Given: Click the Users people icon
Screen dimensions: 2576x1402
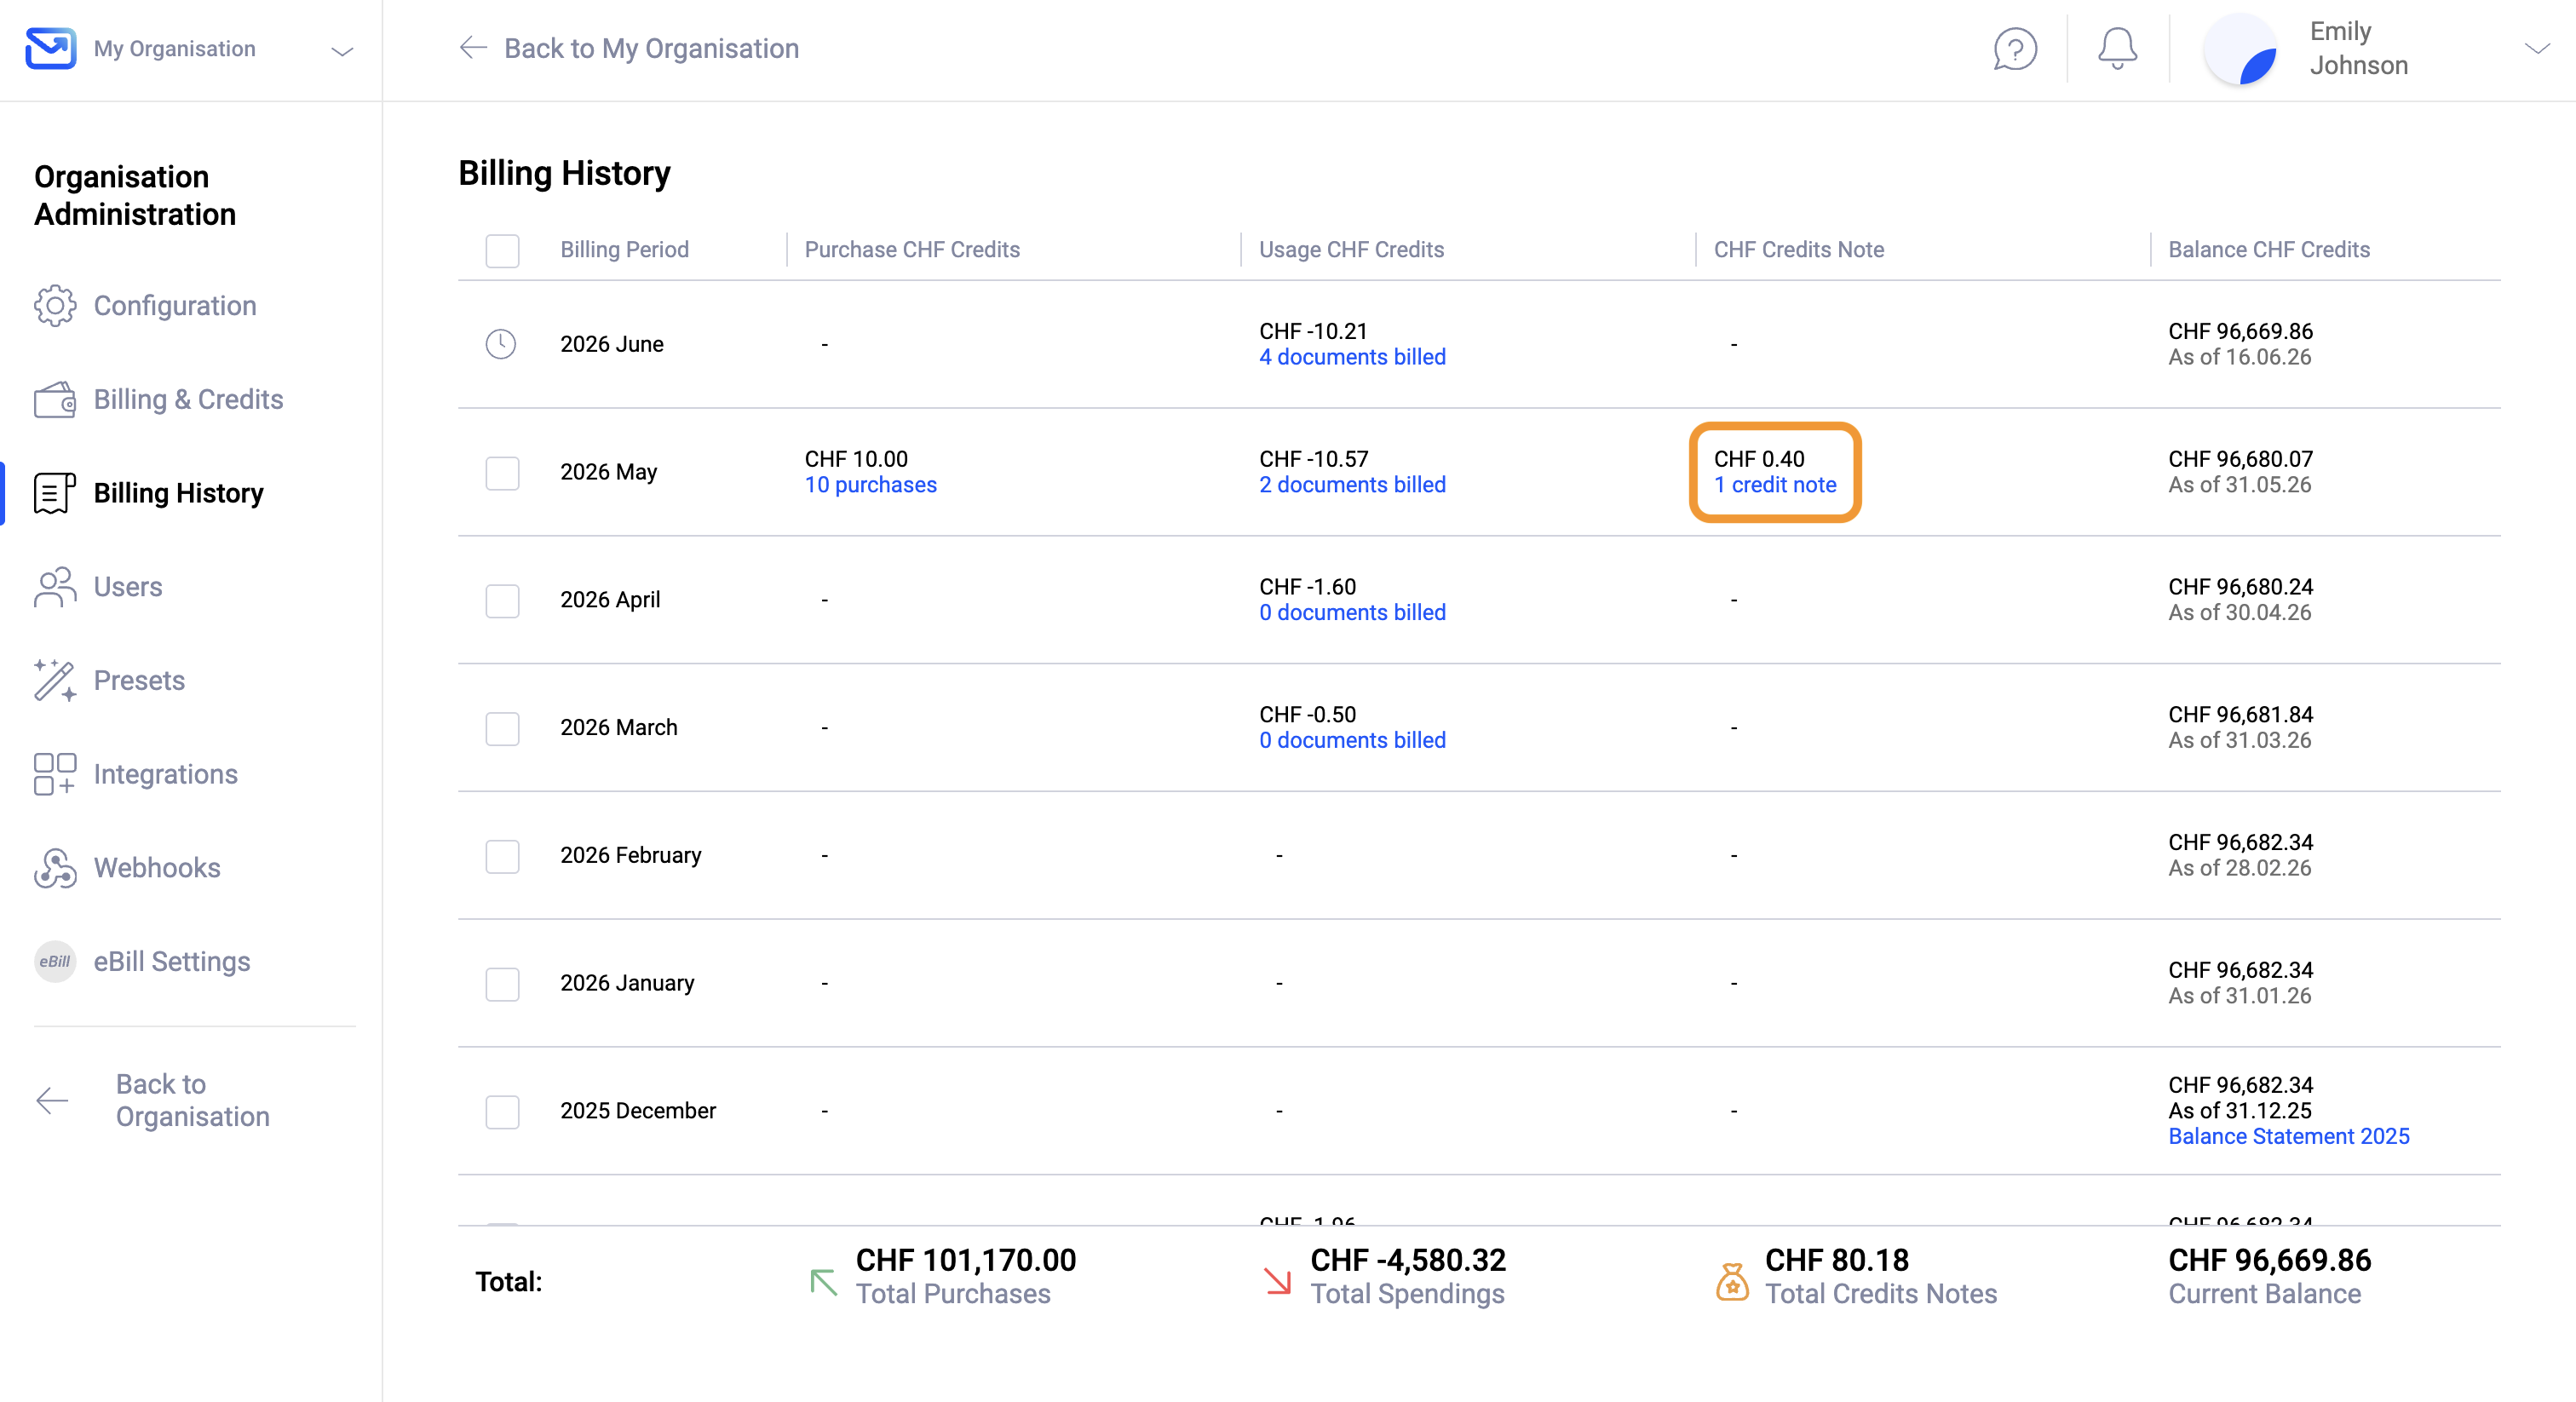Looking at the screenshot, I should [55, 587].
